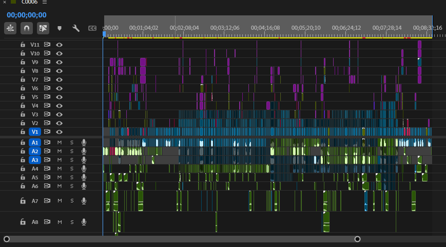Click the playhead timecode 00;00;00;00
The height and width of the screenshot is (247, 446).
click(x=27, y=15)
